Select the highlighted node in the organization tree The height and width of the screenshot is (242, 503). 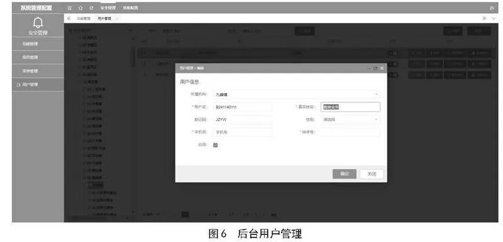(x=96, y=185)
